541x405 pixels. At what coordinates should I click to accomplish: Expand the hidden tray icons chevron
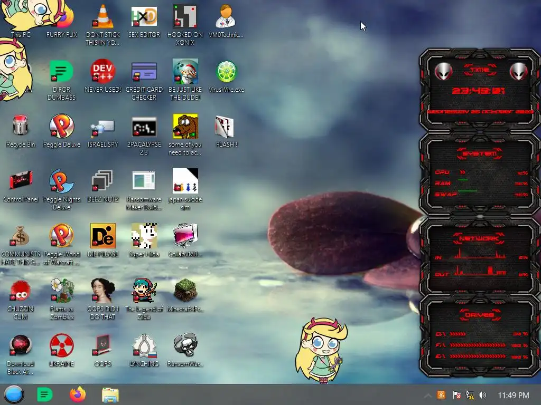click(427, 396)
